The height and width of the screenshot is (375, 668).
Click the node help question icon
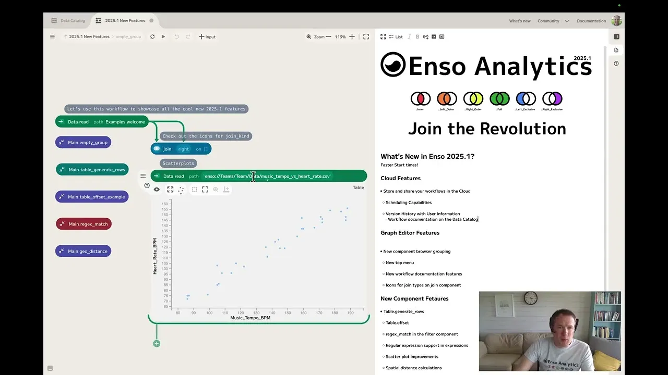147,185
